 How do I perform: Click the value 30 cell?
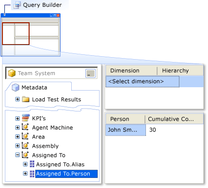[153, 130]
